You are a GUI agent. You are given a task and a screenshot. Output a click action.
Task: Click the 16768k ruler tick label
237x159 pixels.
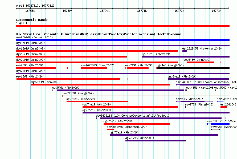pyautogui.click(x=30, y=11)
